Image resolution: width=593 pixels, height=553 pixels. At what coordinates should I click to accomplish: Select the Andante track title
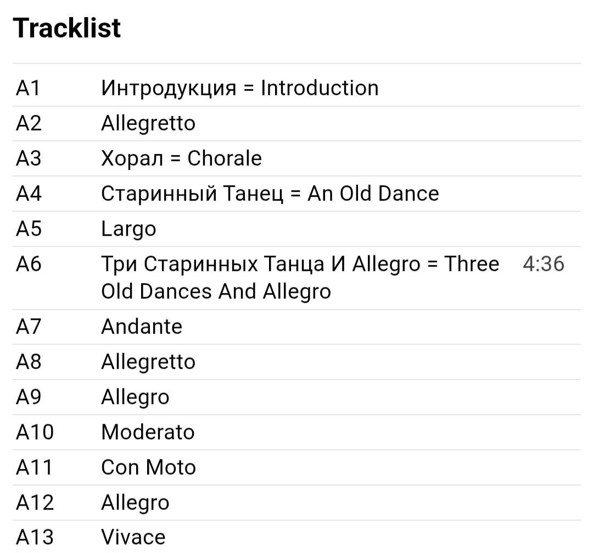point(142,327)
